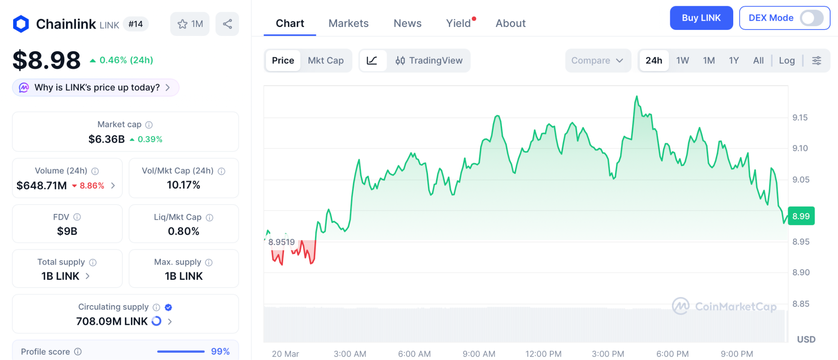Click the Profile score info icon
The height and width of the screenshot is (360, 838).
click(78, 351)
